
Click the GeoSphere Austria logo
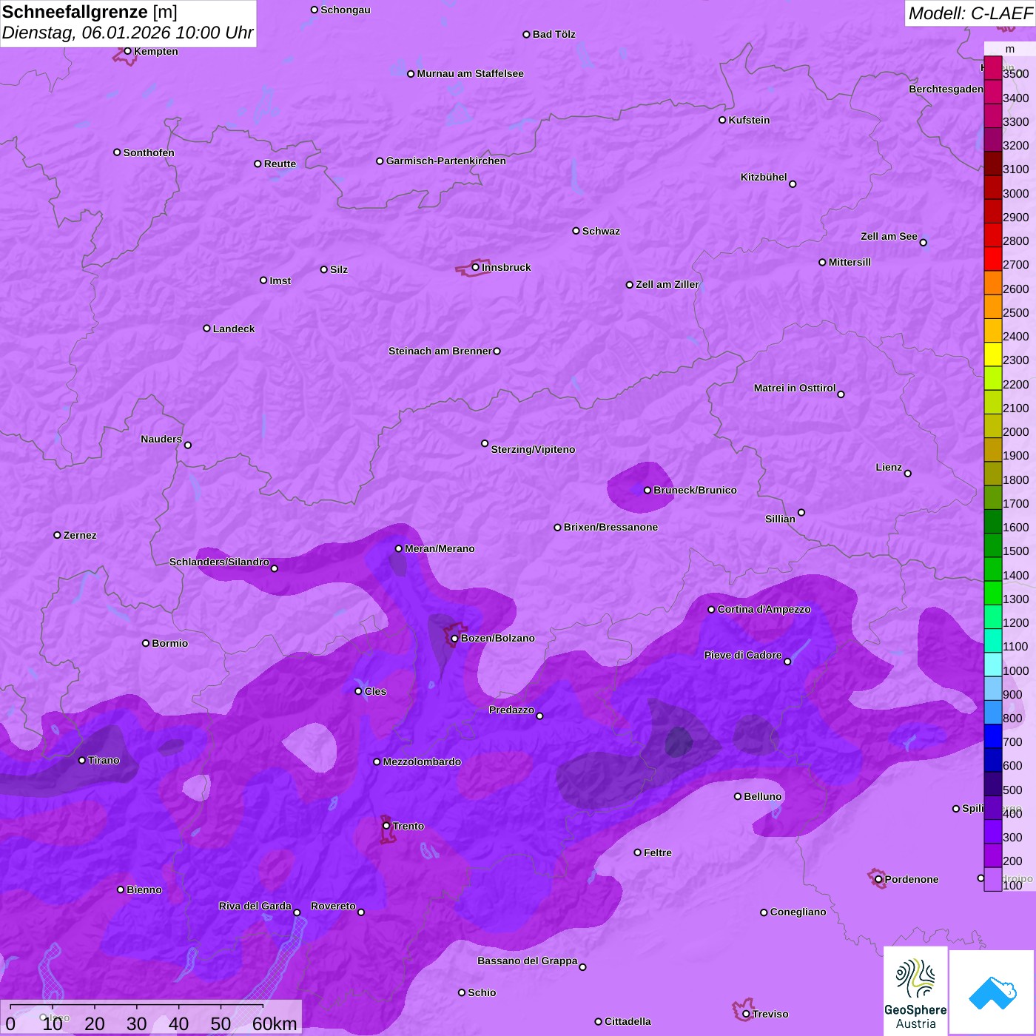point(915,992)
